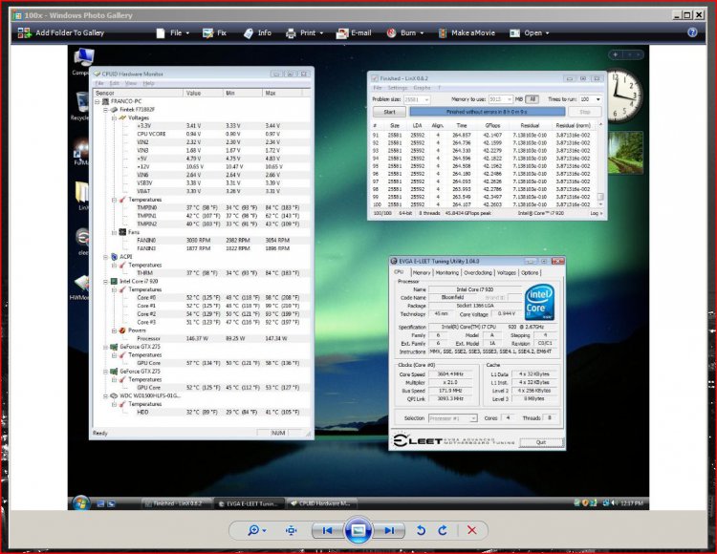This screenshot has height=554, width=717.
Task: Rotate the photo counterclockwise
Action: [422, 530]
